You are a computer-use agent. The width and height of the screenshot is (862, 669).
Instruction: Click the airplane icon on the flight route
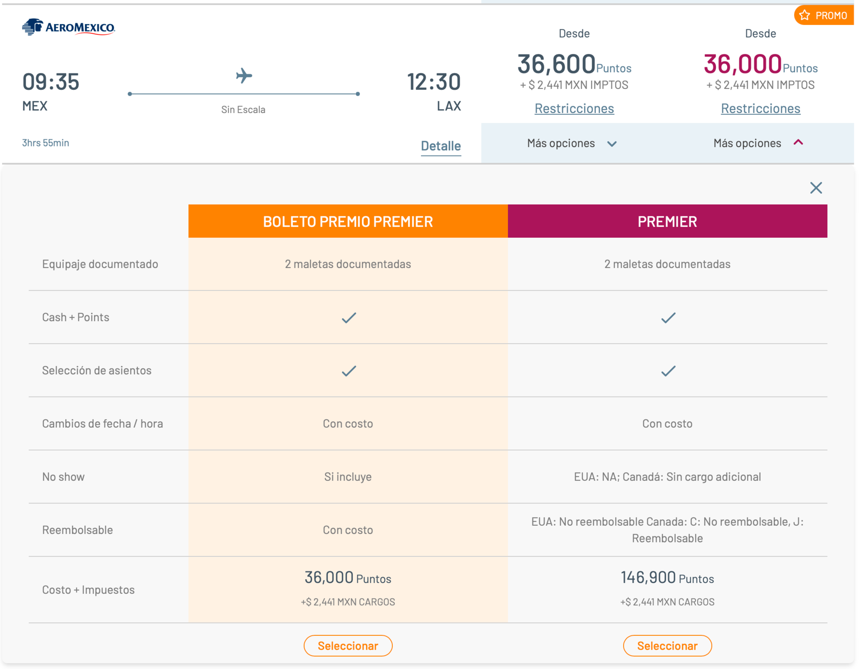(244, 76)
